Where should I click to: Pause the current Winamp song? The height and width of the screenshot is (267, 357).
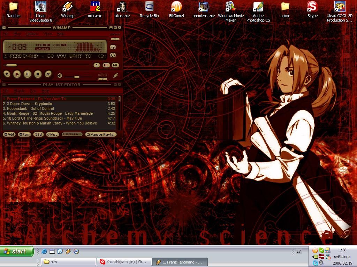pos(27,74)
